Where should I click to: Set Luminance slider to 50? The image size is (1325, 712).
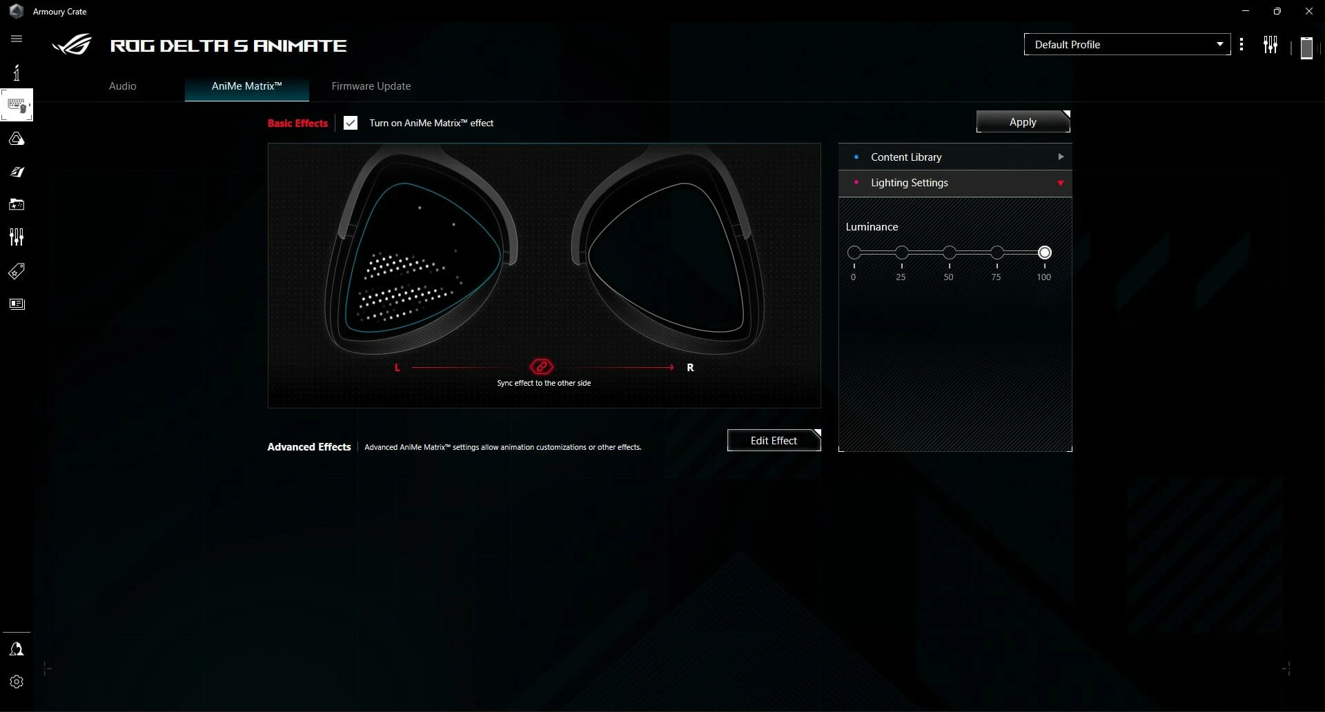[x=950, y=253]
